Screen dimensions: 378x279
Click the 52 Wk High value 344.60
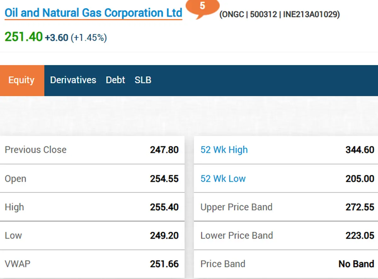(360, 150)
